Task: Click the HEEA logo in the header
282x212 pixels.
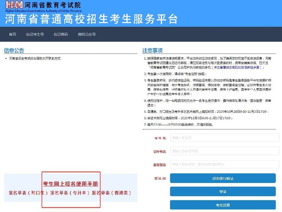Action: (14, 5)
